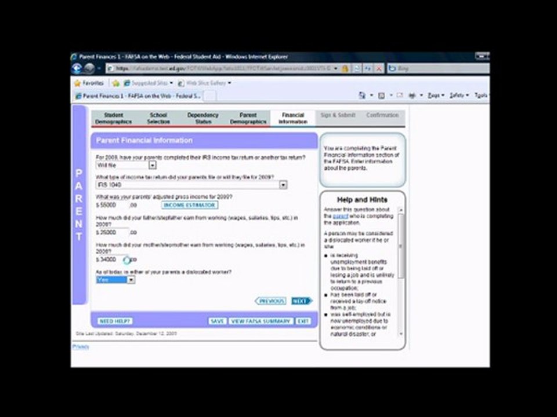
Task: Click the 'parent' link in Help and Hints
Action: [341, 216]
